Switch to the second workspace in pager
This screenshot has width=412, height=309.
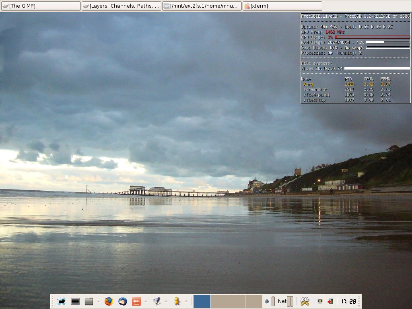pos(219,301)
